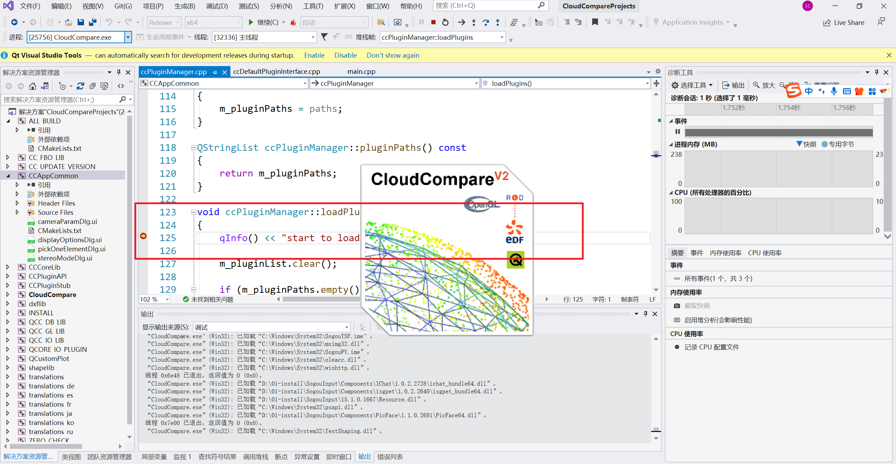The image size is (896, 464).
Task: Open the 调用堆栈 Call Stack tab
Action: click(x=255, y=457)
